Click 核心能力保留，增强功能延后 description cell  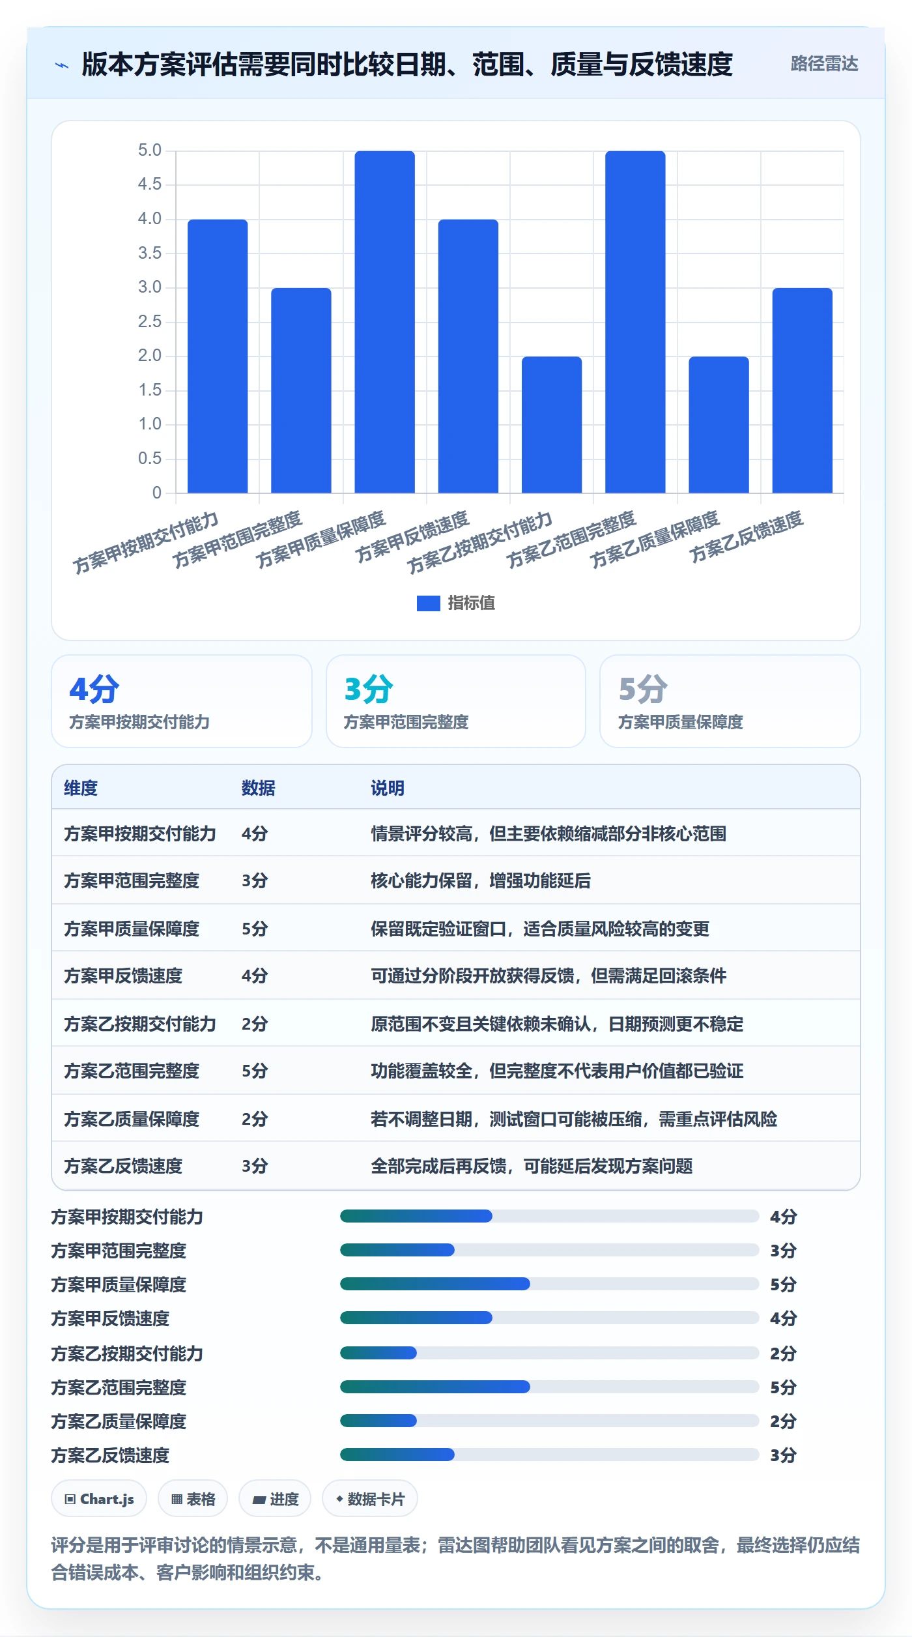(x=481, y=880)
